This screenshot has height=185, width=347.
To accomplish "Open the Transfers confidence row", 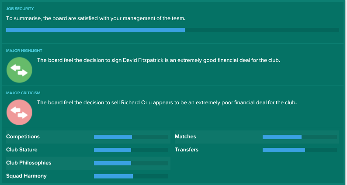I will tap(257, 150).
